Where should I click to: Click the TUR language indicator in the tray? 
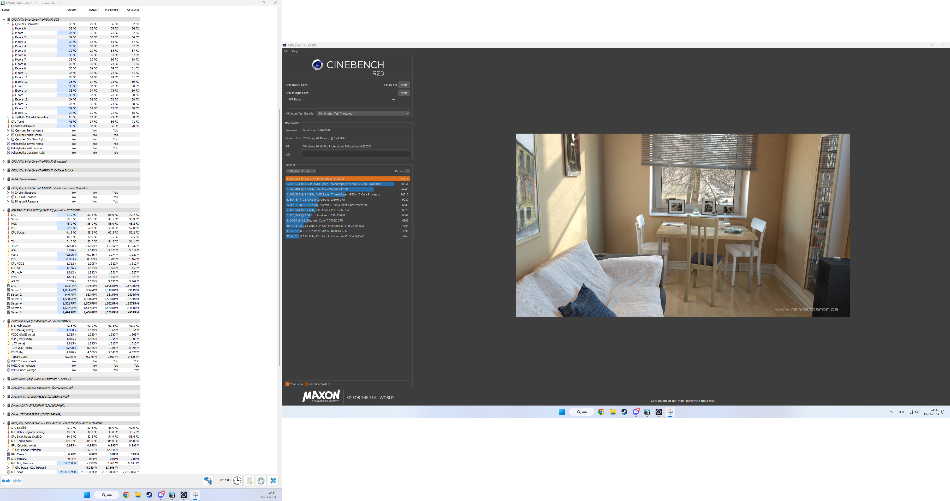[901, 412]
